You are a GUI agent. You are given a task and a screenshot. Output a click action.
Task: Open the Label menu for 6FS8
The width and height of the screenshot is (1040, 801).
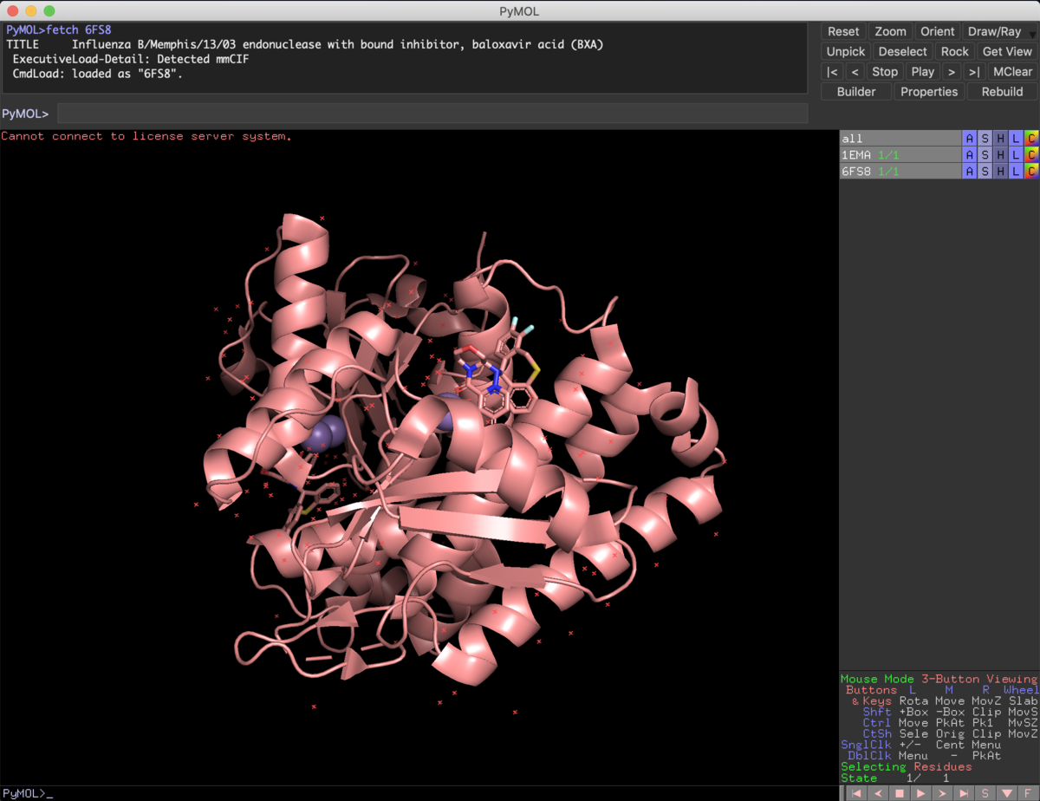click(1016, 171)
